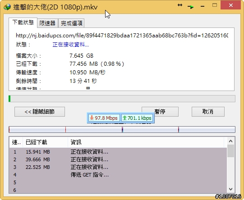Viewport: 244px width, 200px height.
Task: Click the segmented connections progress bar
Action: (x=122, y=129)
